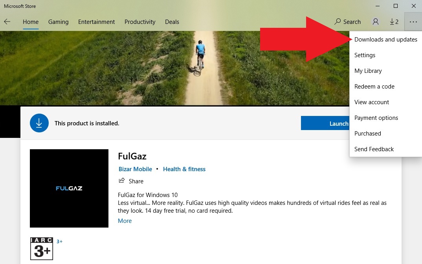Click the 'FulGaz for Windows 10' line
Image resolution: width=422 pixels, height=264 pixels.
(x=148, y=195)
